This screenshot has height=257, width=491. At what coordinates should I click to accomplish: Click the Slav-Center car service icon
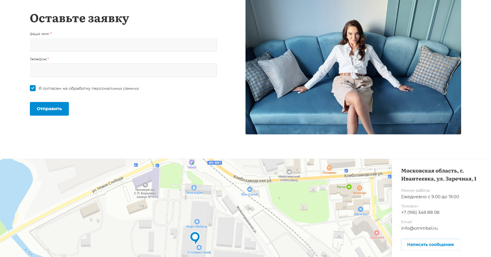(x=250, y=189)
